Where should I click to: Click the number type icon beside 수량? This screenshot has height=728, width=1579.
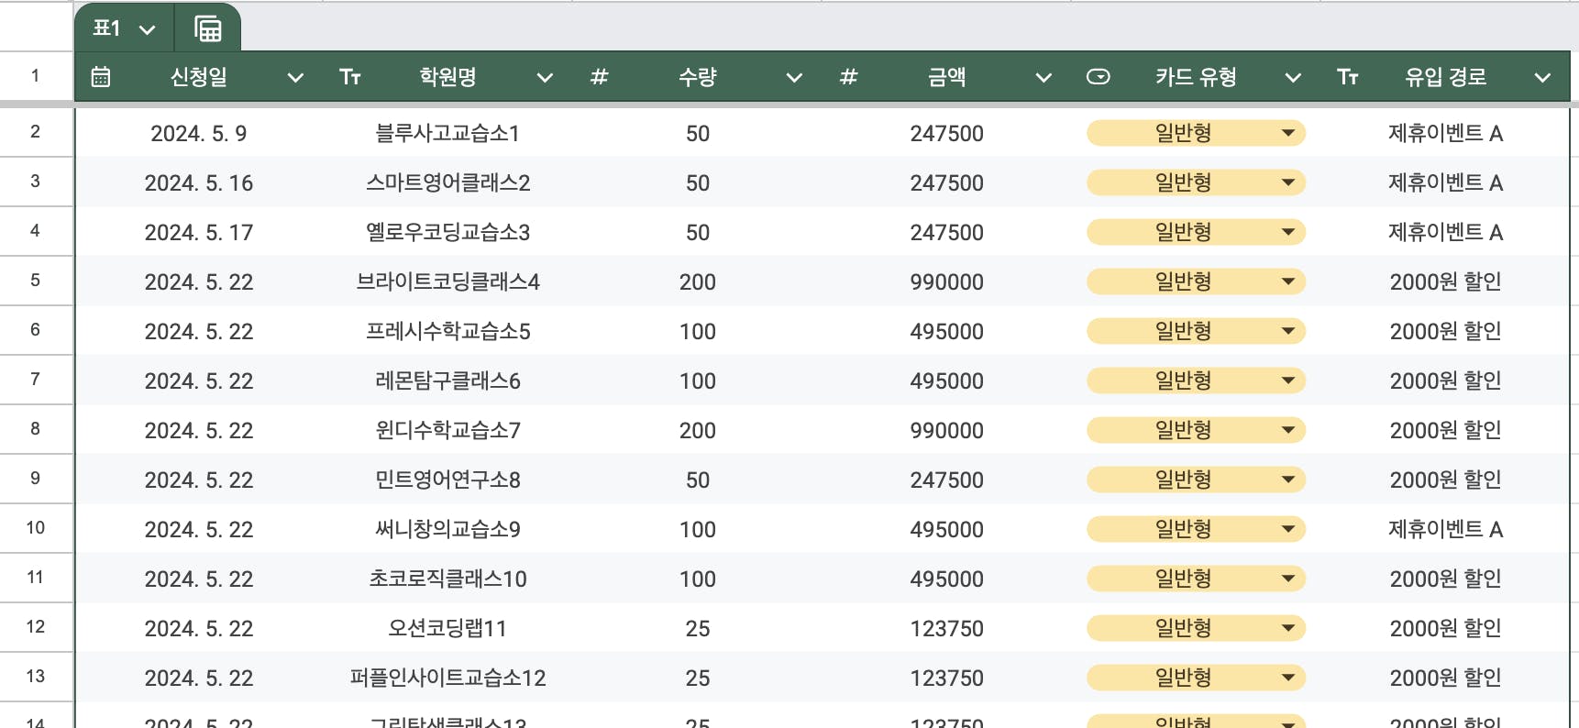pos(599,77)
